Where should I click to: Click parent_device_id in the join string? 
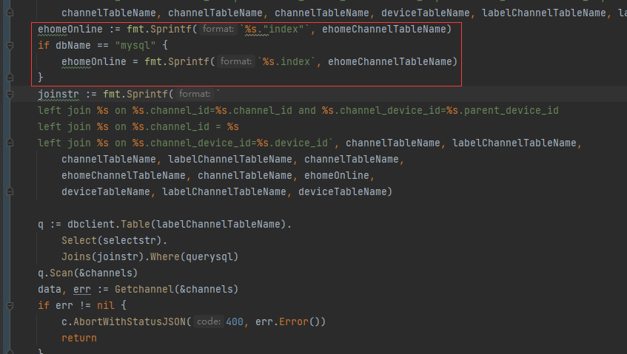pyautogui.click(x=512, y=111)
